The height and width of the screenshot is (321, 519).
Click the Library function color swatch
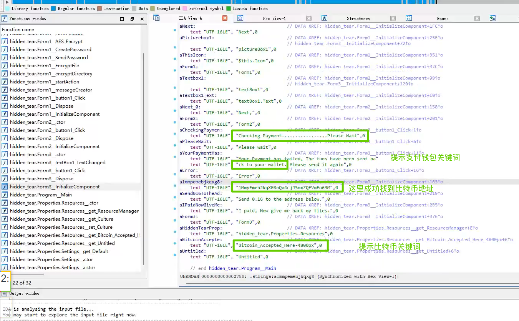pos(8,8)
